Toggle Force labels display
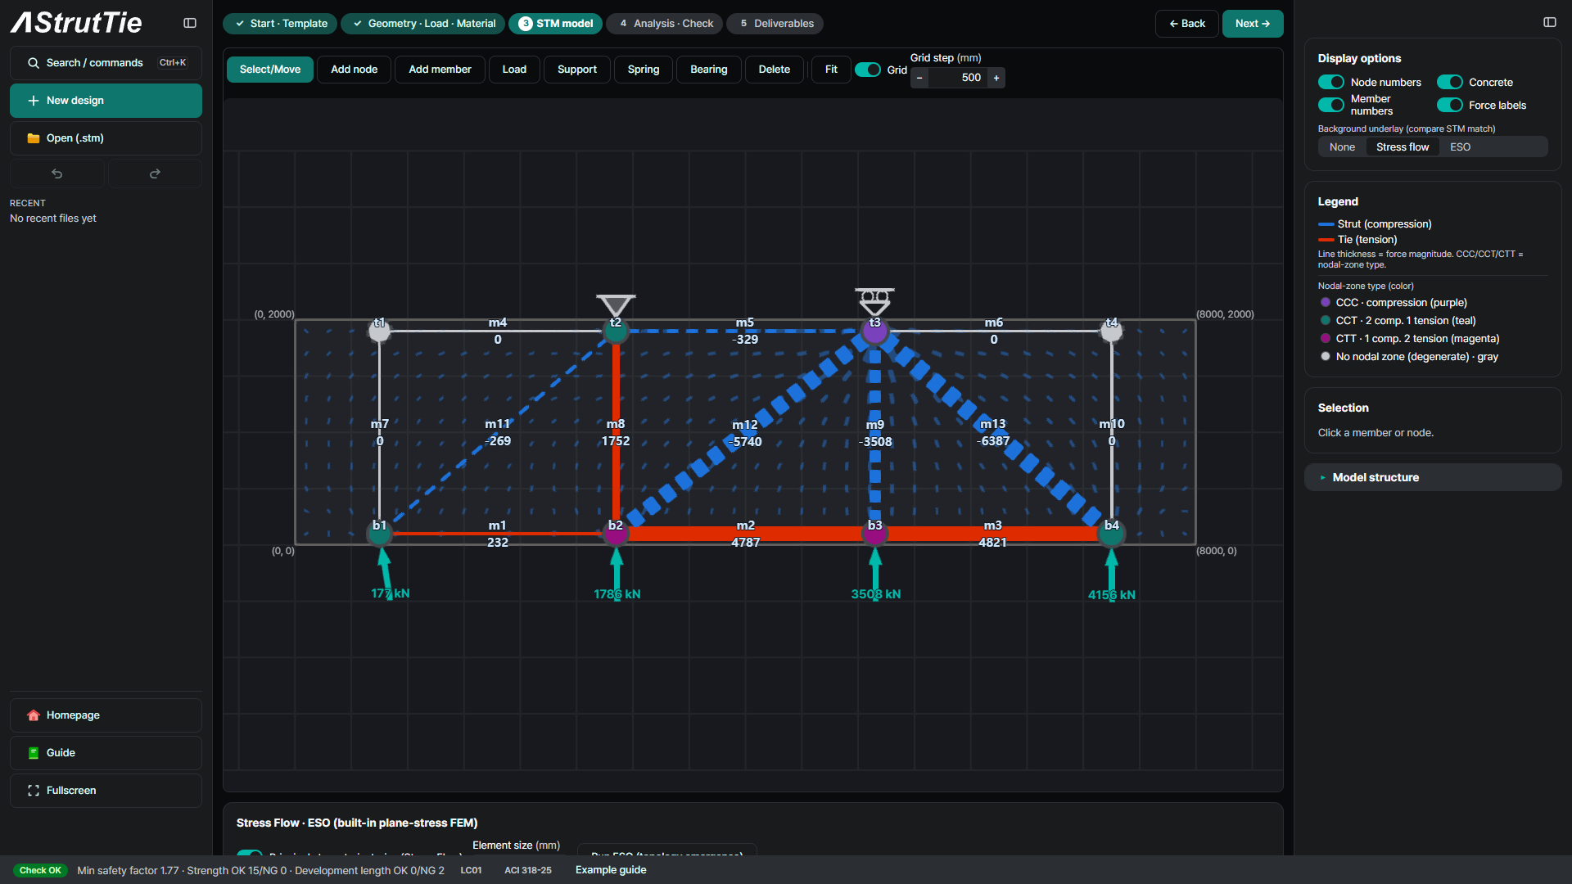1572x884 pixels. pos(1450,105)
